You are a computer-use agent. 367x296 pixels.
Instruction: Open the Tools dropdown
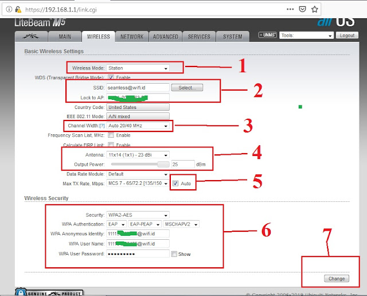pos(306,36)
